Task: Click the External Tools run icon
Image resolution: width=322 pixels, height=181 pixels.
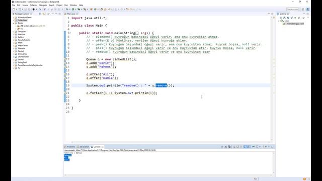Action: tap(85, 9)
